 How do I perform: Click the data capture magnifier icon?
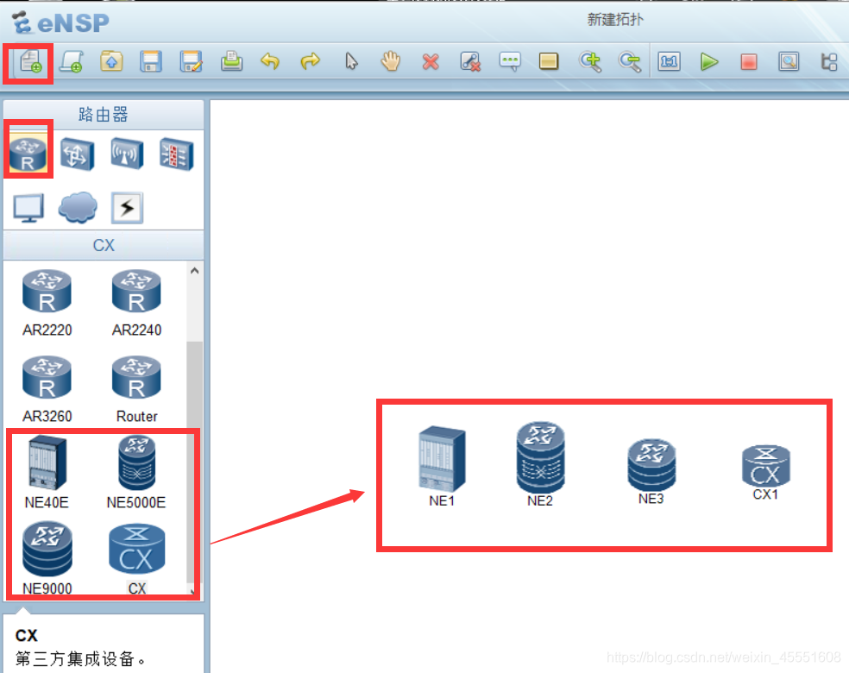coord(789,61)
